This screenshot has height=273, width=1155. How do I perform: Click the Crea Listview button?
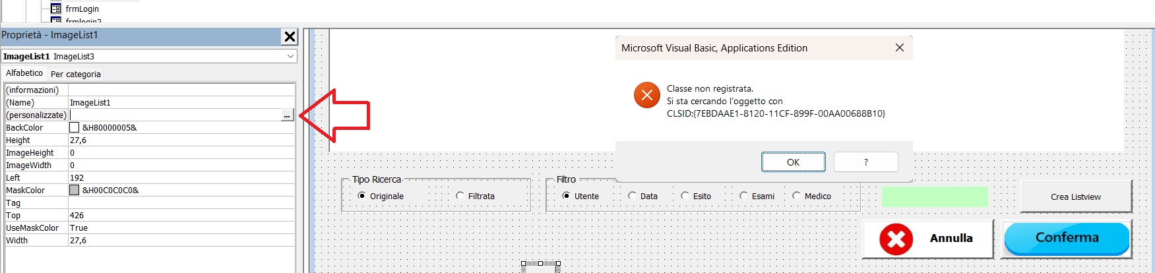[1075, 197]
